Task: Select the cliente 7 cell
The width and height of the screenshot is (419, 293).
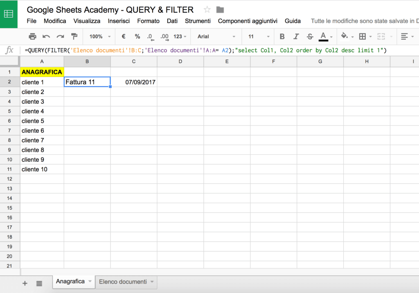Action: pyautogui.click(x=42, y=140)
